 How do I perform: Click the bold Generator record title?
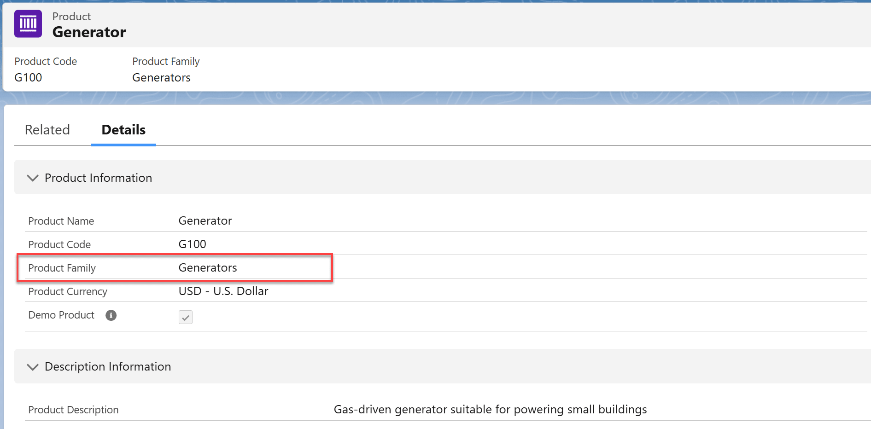(x=89, y=32)
